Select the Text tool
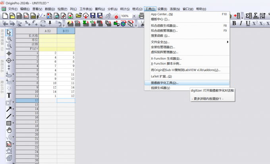 point(9,95)
